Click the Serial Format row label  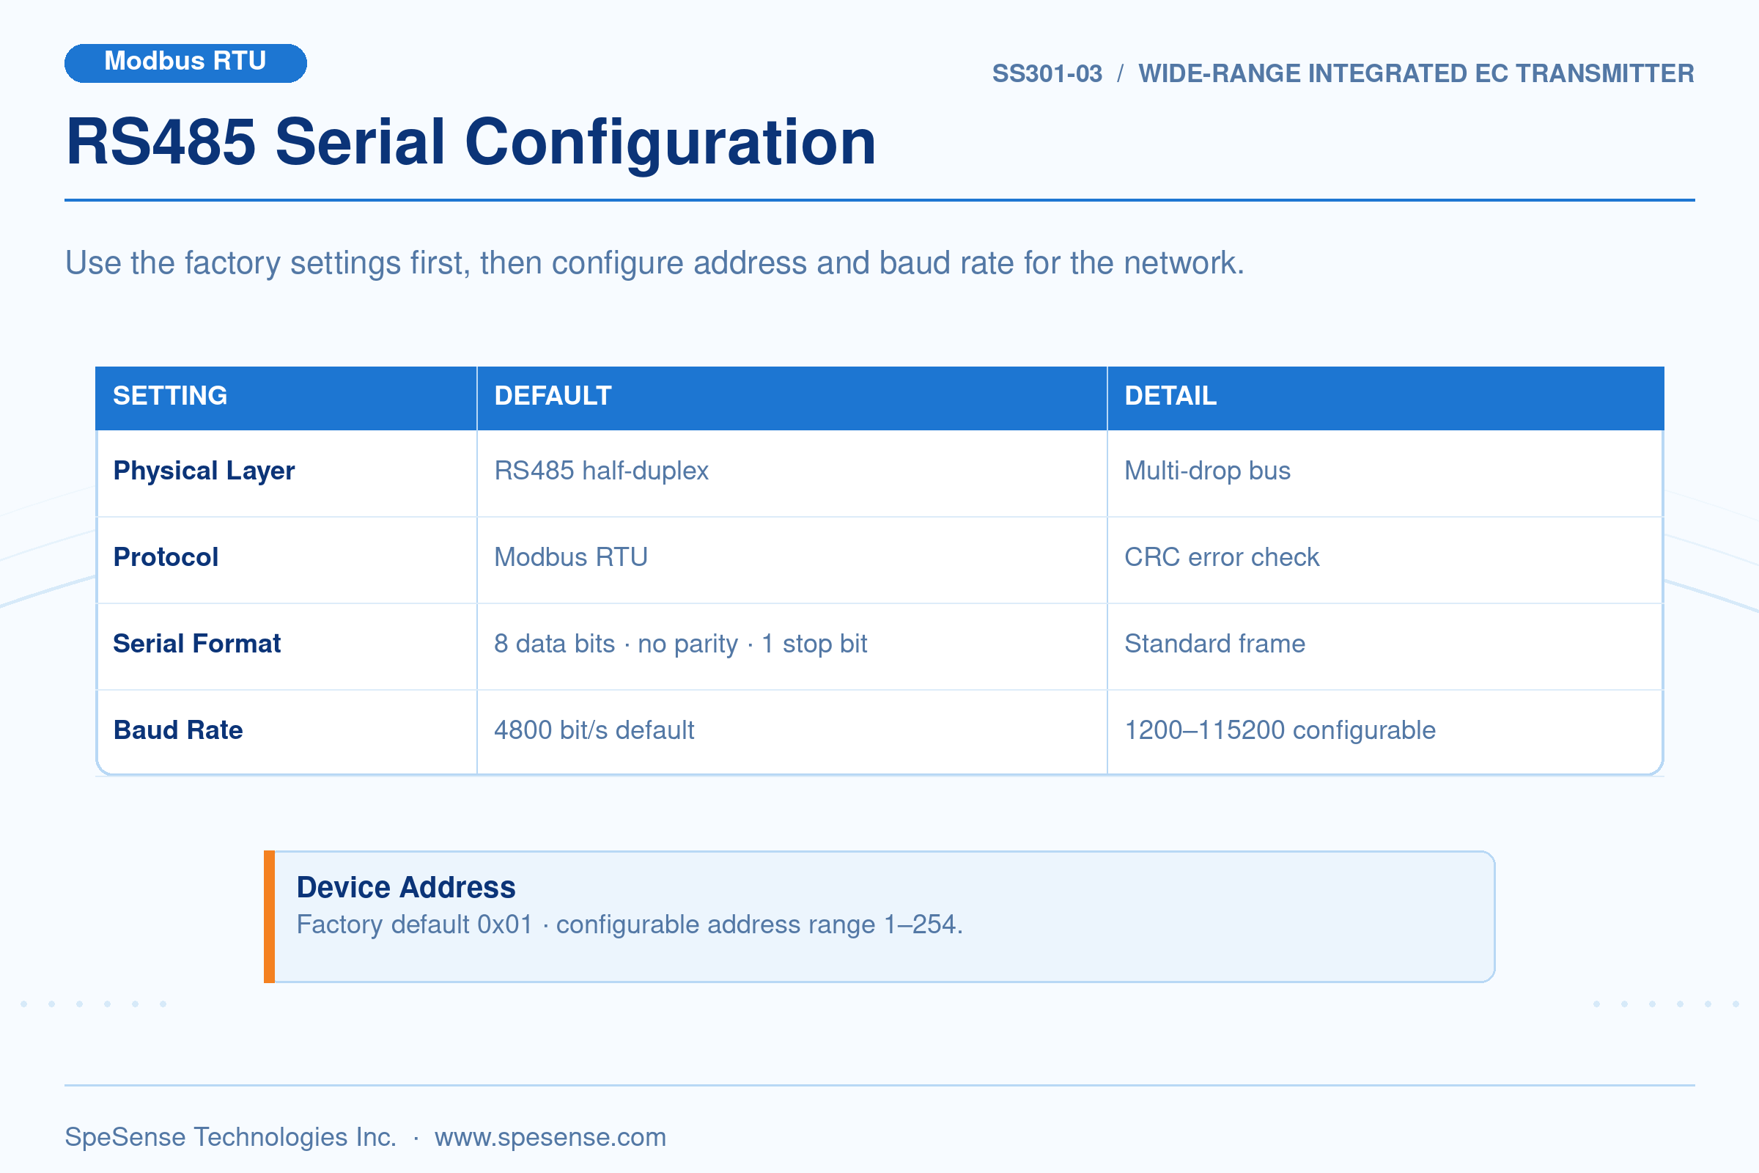pos(196,644)
